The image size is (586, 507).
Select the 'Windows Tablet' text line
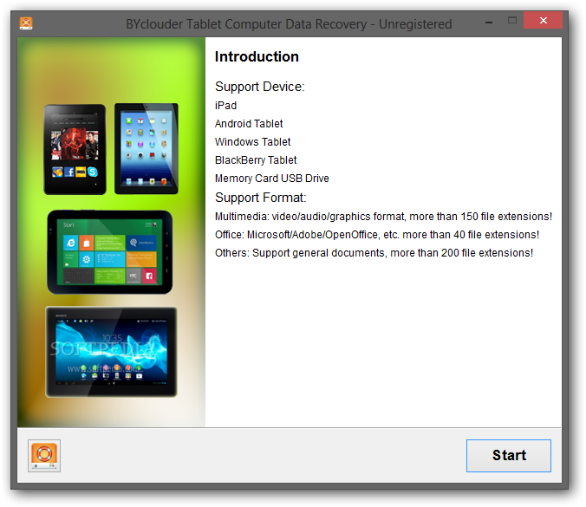click(x=252, y=142)
